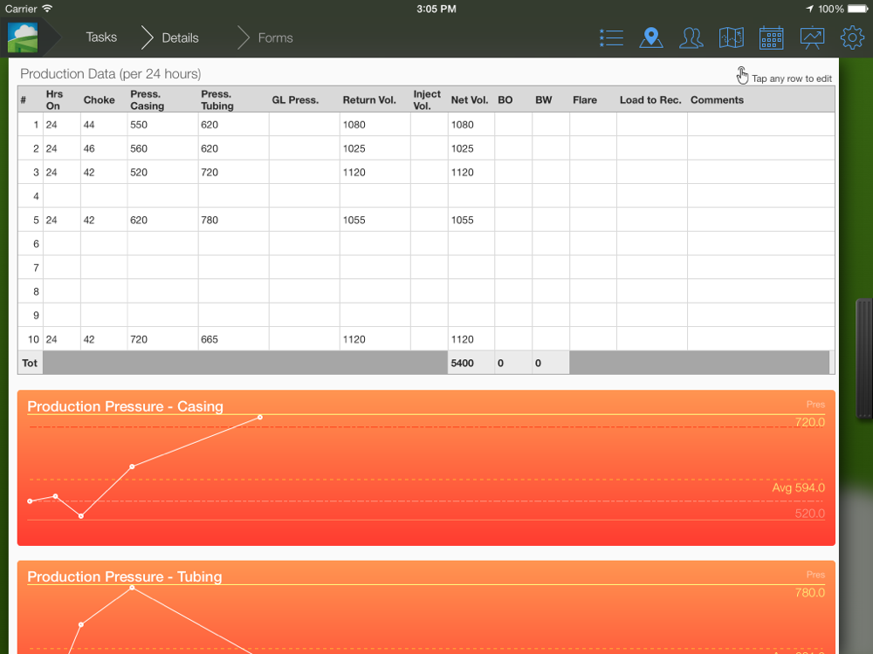
Task: Open the calendar icon
Action: tap(771, 37)
